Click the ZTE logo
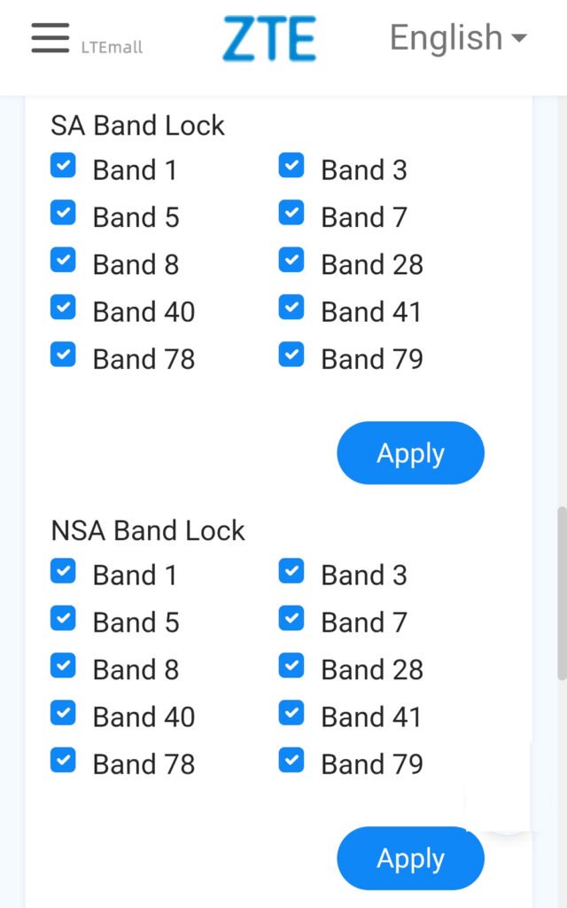Viewport: 567px width, 908px height. click(269, 39)
